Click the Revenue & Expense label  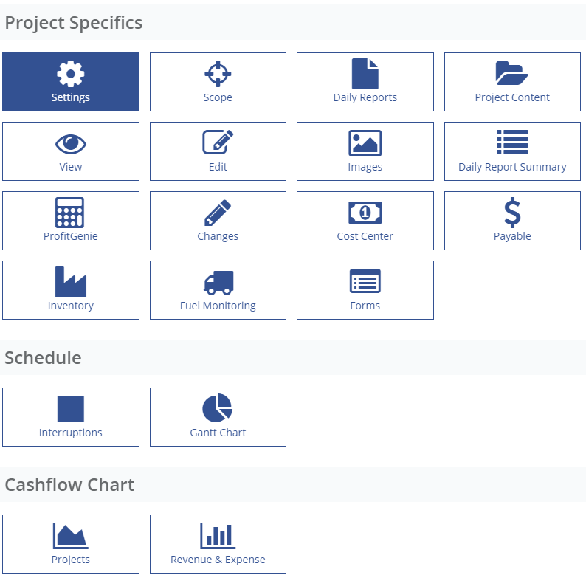[218, 560]
